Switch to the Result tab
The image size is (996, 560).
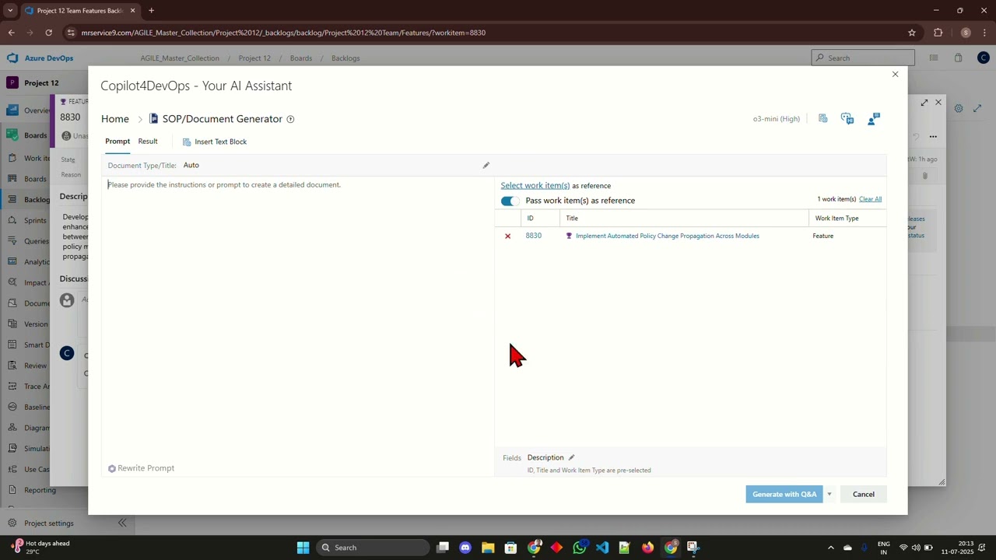pos(148,142)
